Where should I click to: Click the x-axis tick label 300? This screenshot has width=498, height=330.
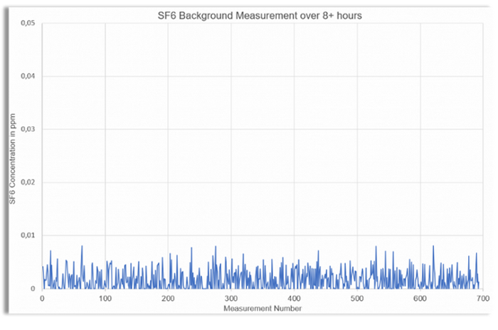click(x=231, y=299)
